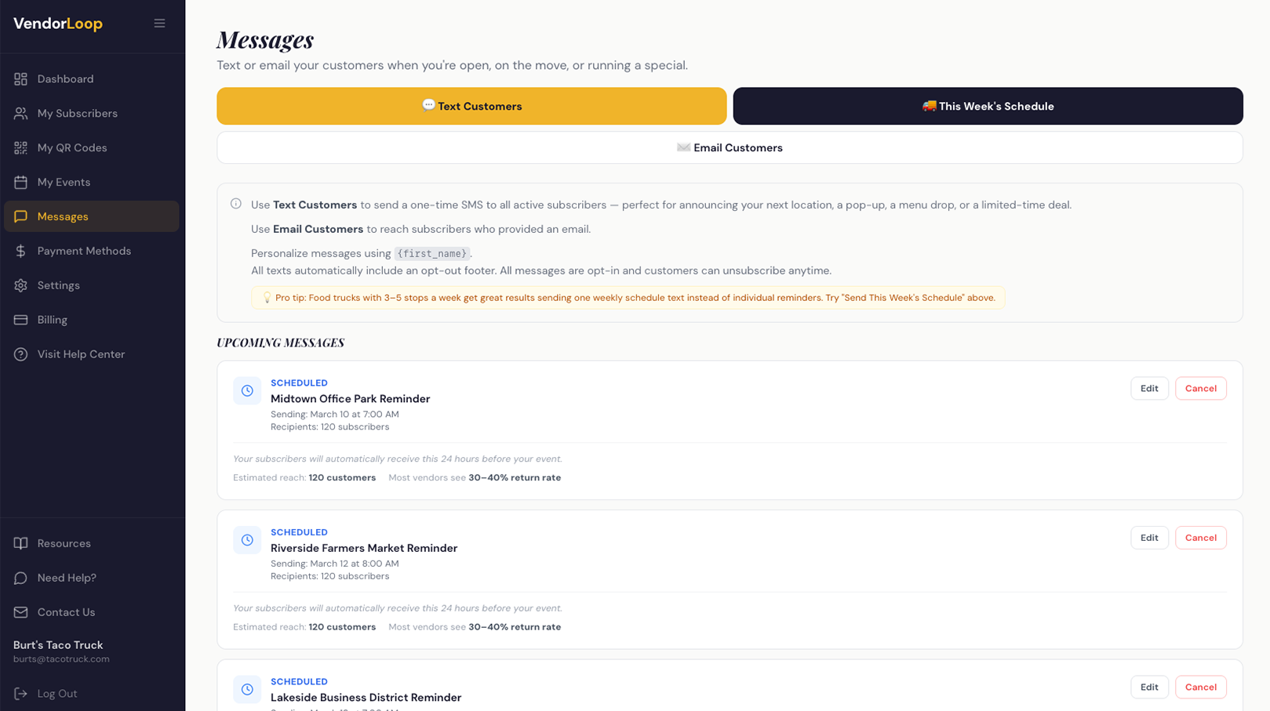Open Payment Methods page
The width and height of the screenshot is (1270, 711).
[x=92, y=251]
